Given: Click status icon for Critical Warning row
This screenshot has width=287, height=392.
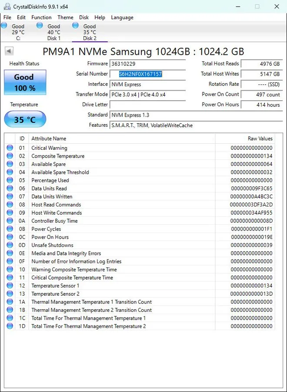Looking at the screenshot, I should 10,148.
